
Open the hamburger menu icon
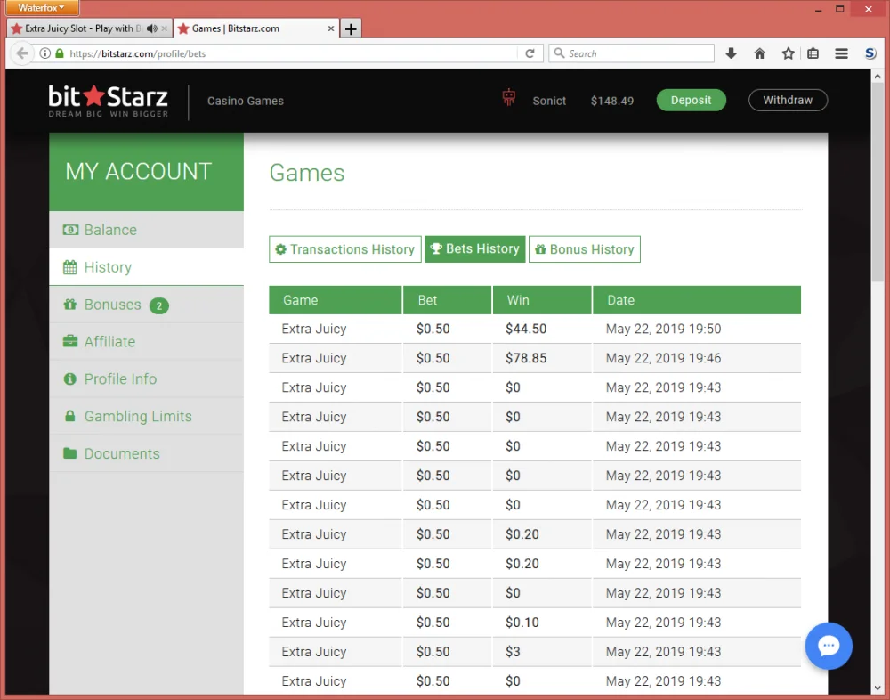click(841, 53)
